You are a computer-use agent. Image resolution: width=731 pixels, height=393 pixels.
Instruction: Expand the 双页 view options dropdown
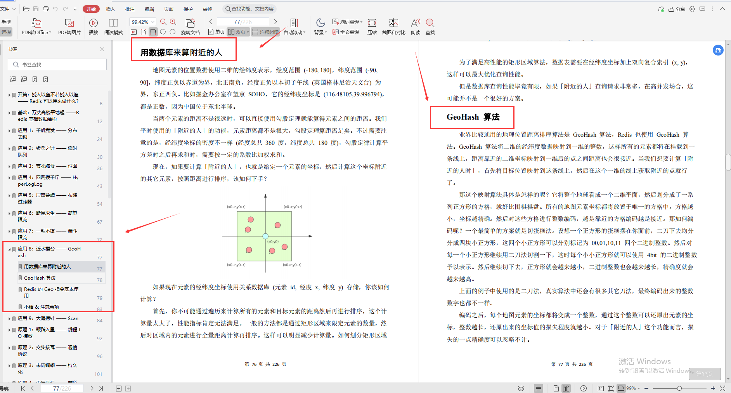coord(247,32)
